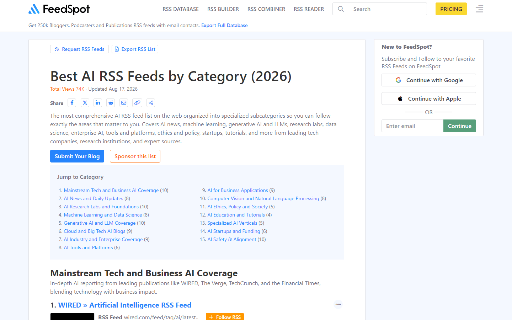This screenshot has width=512, height=320.
Task: Click Export RSS List button
Action: click(135, 49)
